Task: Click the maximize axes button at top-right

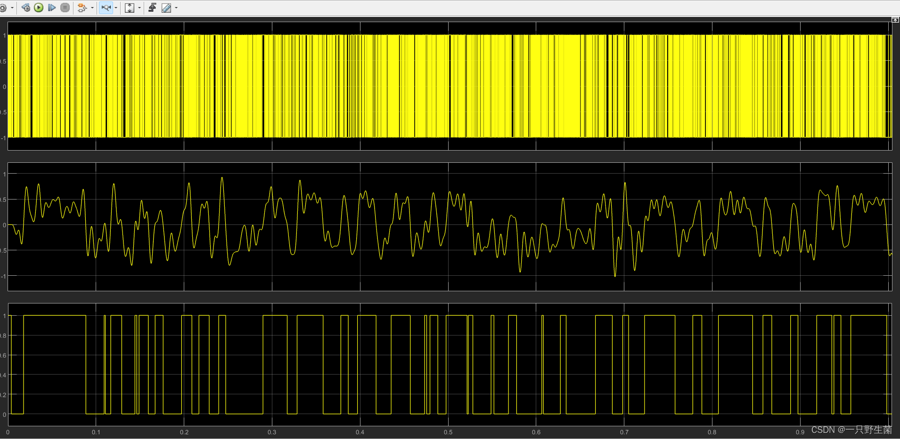Action: (895, 20)
